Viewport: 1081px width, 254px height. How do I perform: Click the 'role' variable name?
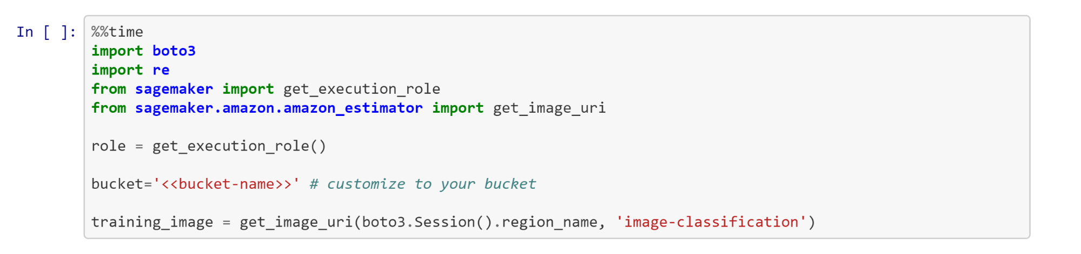tap(108, 146)
